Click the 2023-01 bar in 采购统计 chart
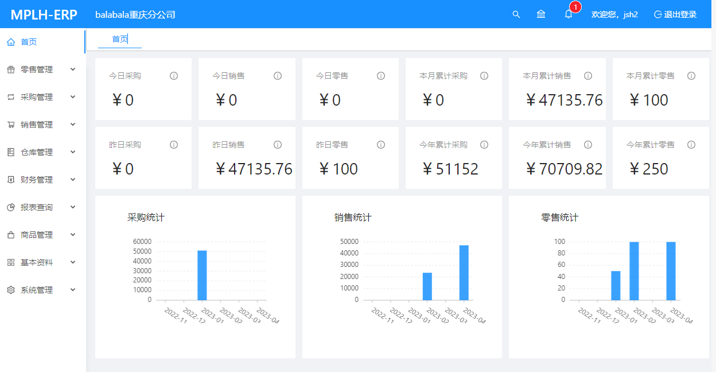716x372 pixels. 202,276
